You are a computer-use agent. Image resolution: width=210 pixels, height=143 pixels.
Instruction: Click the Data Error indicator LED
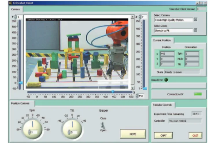coord(166,80)
